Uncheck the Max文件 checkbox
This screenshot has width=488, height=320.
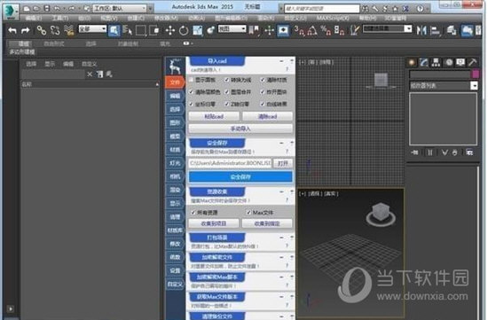point(248,213)
